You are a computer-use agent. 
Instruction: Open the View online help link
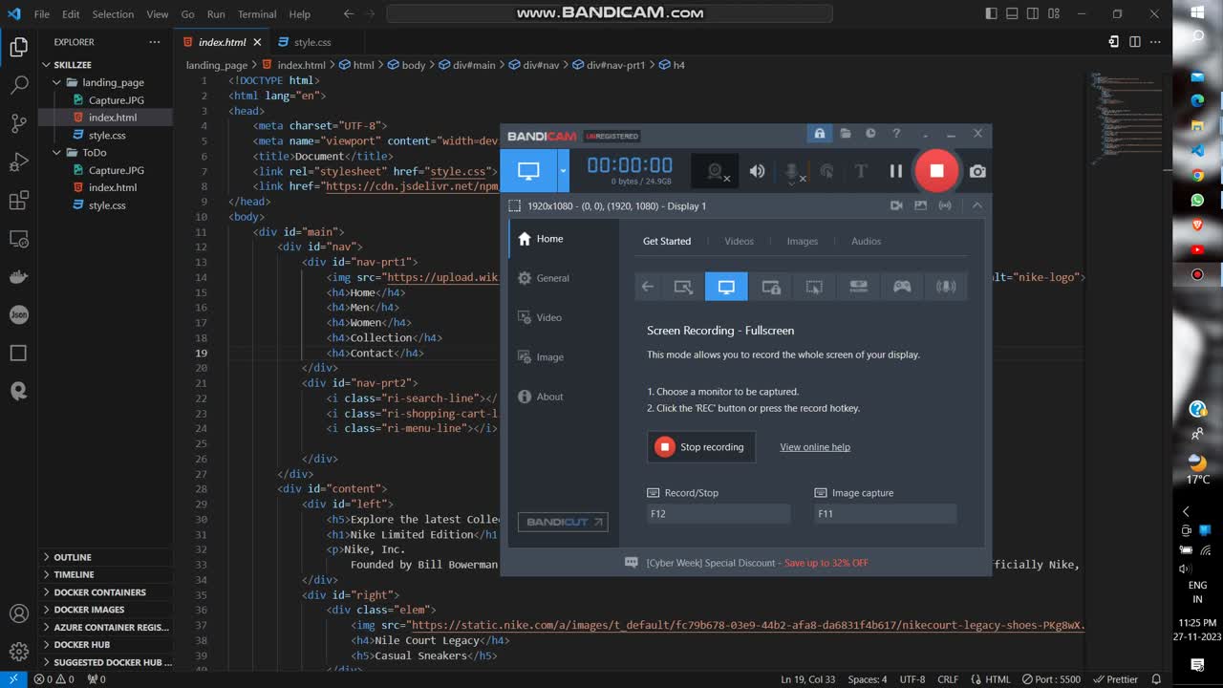coord(814,447)
